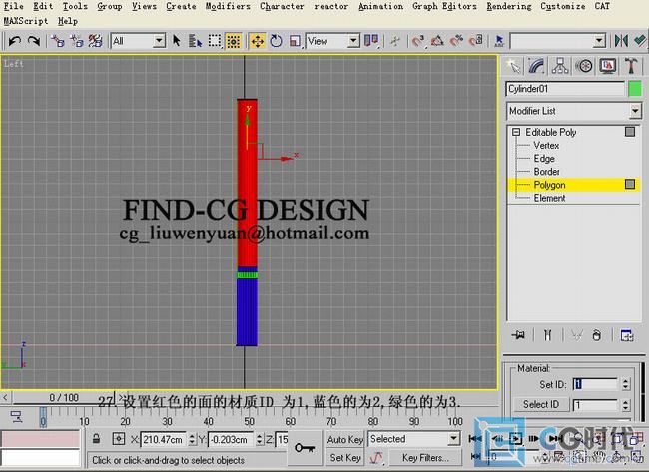This screenshot has width=649, height=472.
Task: Select Vertex sub-object level
Action: [546, 146]
